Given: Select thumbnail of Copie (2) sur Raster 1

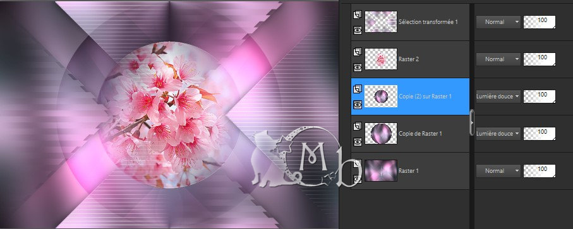Looking at the screenshot, I should coord(381,97).
